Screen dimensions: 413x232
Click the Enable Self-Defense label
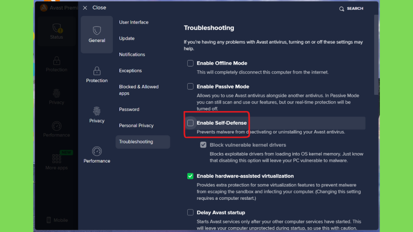pyautogui.click(x=222, y=123)
